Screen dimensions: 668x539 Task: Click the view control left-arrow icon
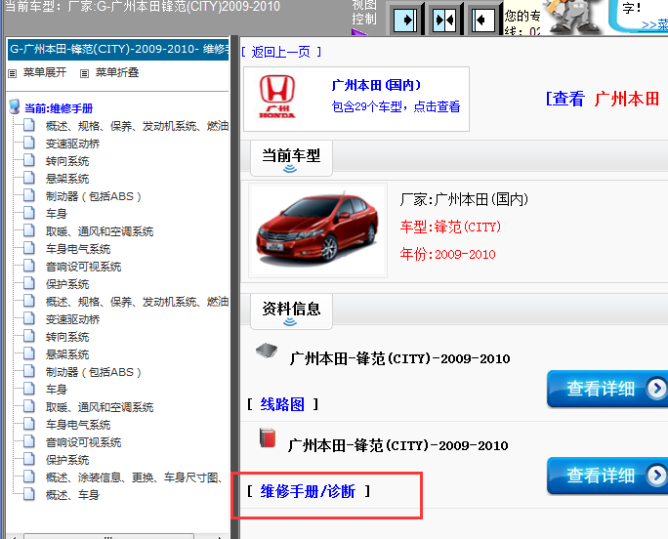(x=482, y=20)
